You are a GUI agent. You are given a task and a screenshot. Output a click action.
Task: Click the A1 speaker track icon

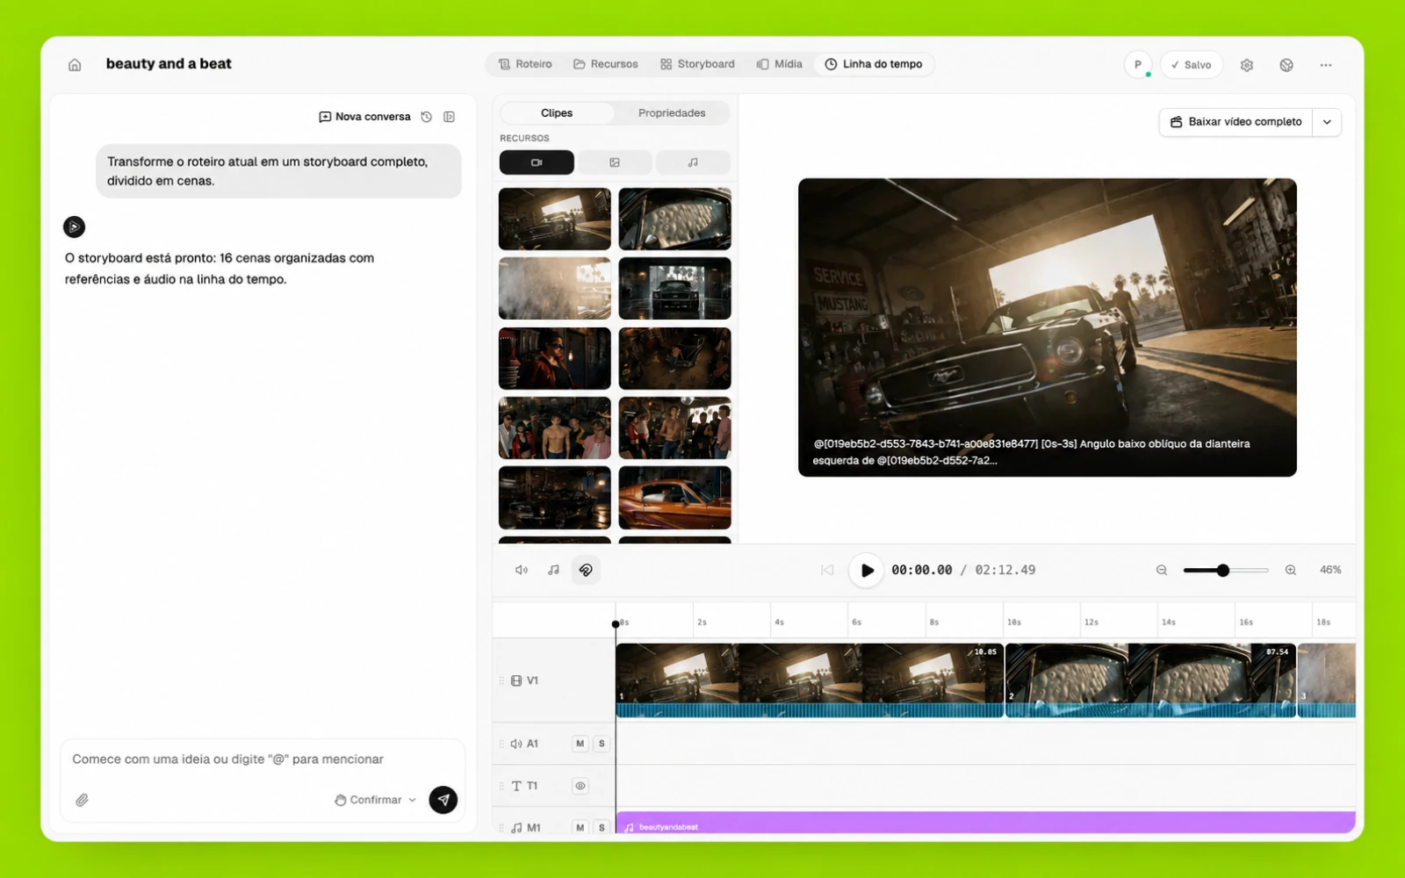516,744
